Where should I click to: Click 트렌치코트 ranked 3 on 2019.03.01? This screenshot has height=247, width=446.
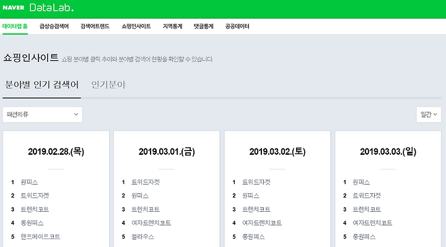coord(146,209)
